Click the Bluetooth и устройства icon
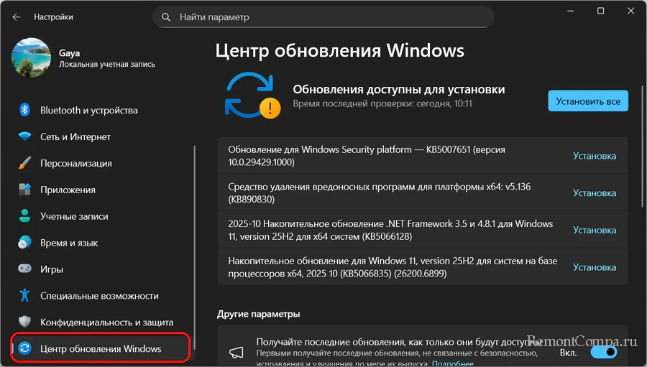Viewport: 647px width, 367px height. point(25,110)
